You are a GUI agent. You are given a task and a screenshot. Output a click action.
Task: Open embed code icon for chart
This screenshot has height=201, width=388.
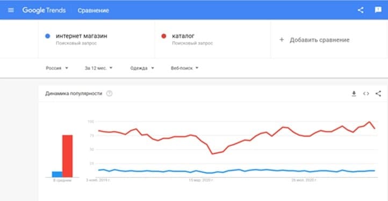[366, 94]
